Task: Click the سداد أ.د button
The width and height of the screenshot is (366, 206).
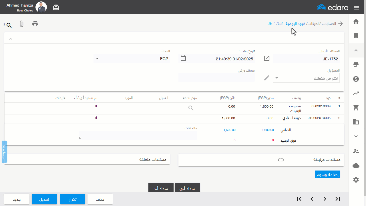Action: tap(161, 188)
